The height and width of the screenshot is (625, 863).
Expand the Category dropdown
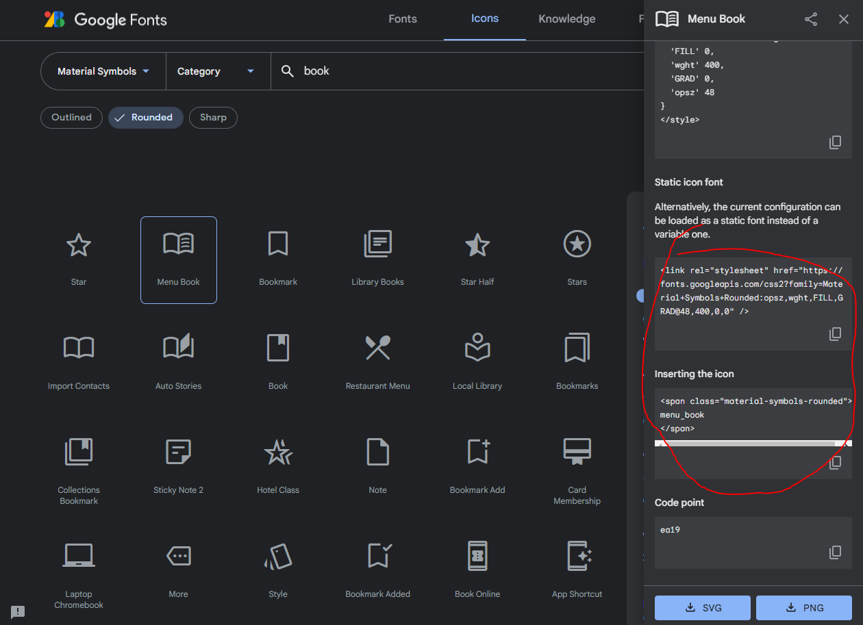pos(218,71)
